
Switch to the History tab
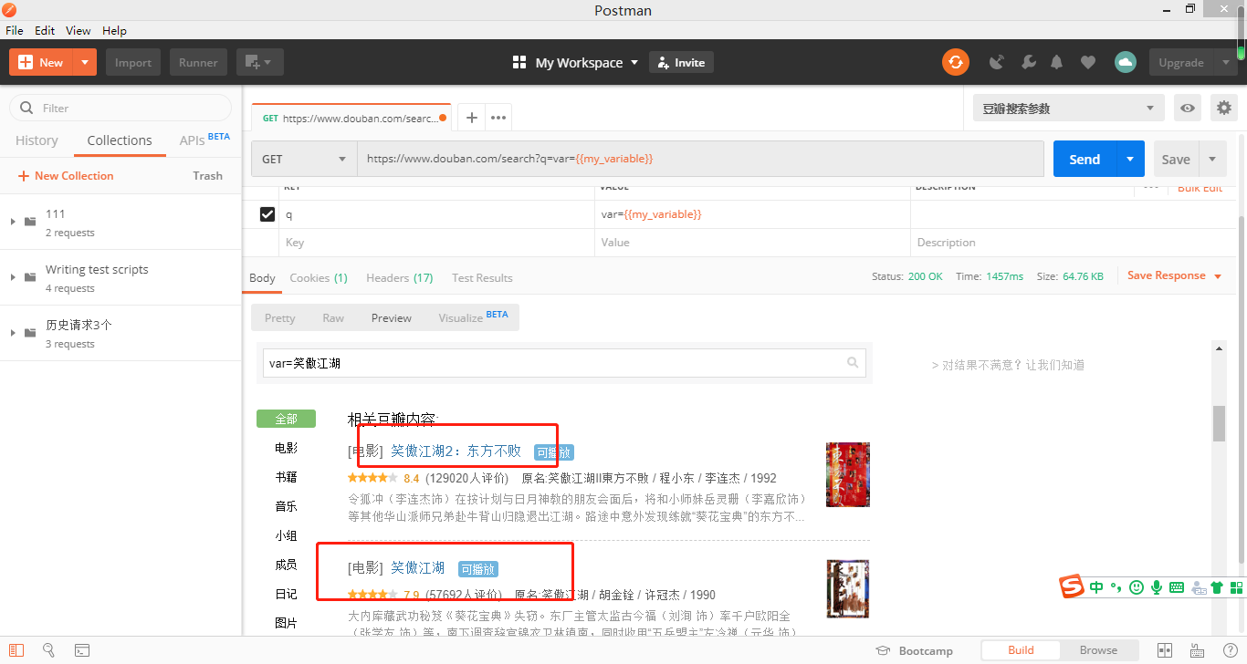click(x=37, y=140)
